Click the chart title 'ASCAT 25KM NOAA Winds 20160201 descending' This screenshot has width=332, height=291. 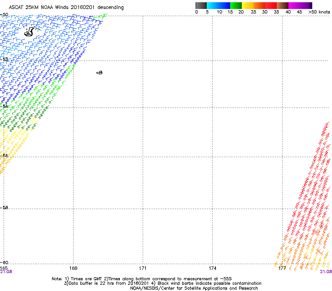pos(66,8)
